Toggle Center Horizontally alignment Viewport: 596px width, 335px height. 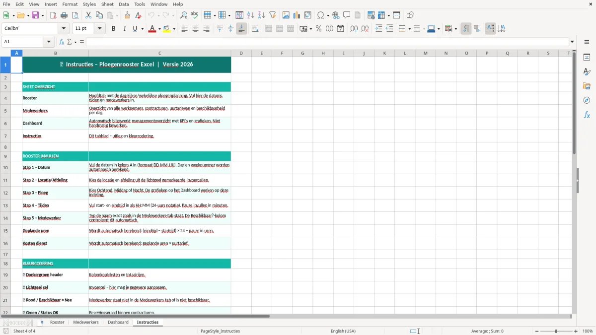click(x=195, y=29)
